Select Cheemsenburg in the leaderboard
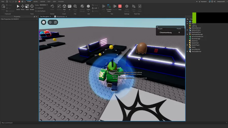The height and width of the screenshot is (128, 228). pyautogui.click(x=166, y=33)
